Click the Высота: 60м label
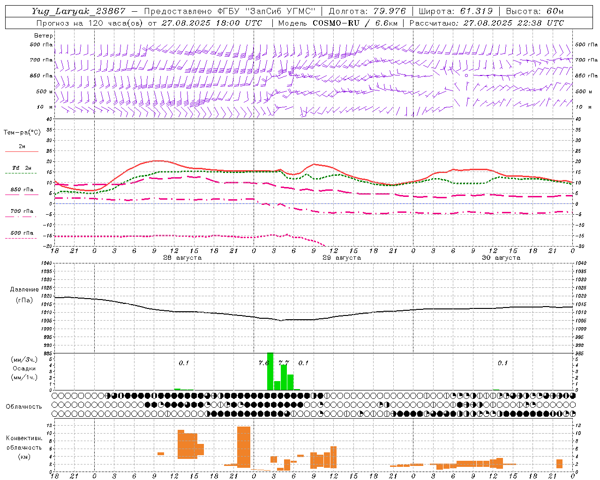Screen dimensions: 600x480 [534, 11]
